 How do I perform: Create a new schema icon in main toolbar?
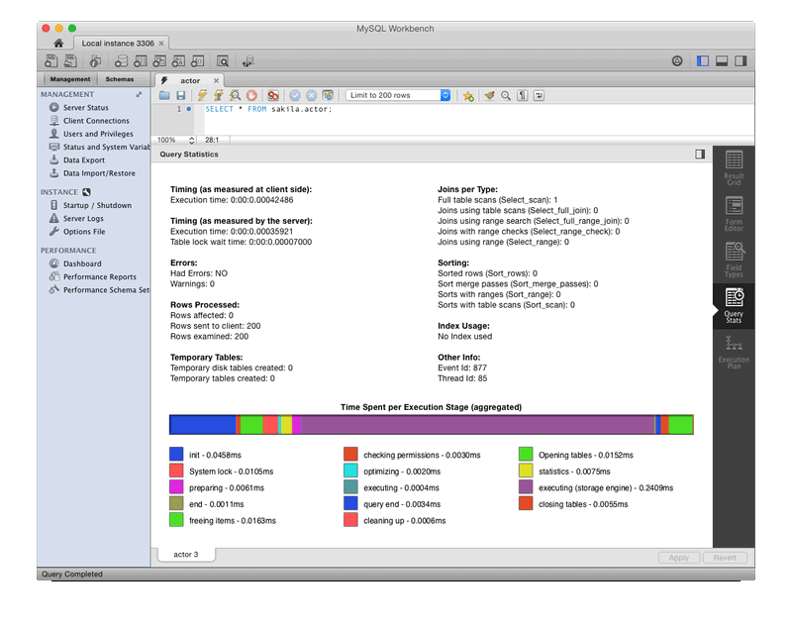[x=121, y=61]
